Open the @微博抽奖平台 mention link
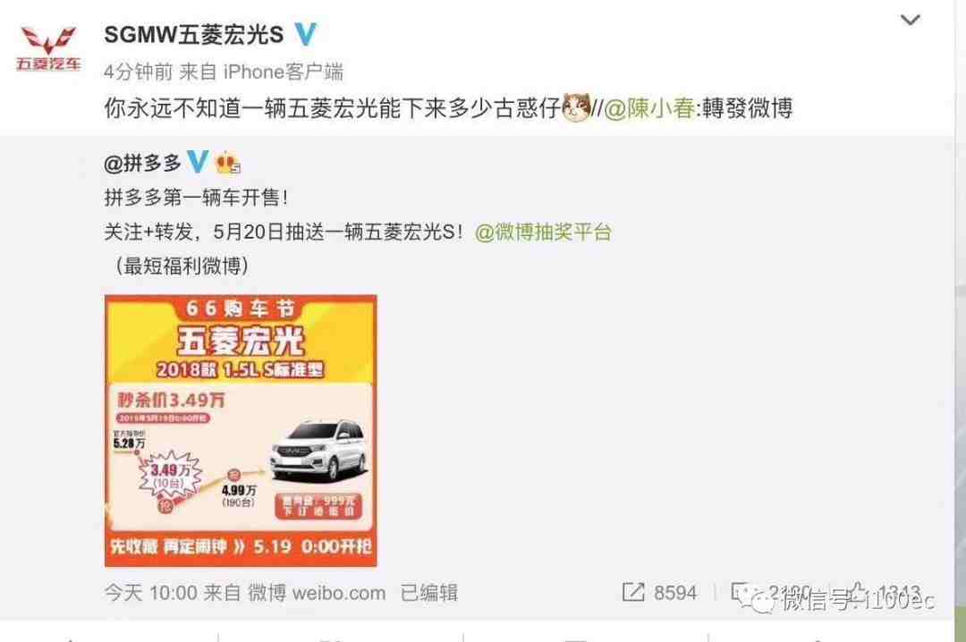 pos(544,232)
